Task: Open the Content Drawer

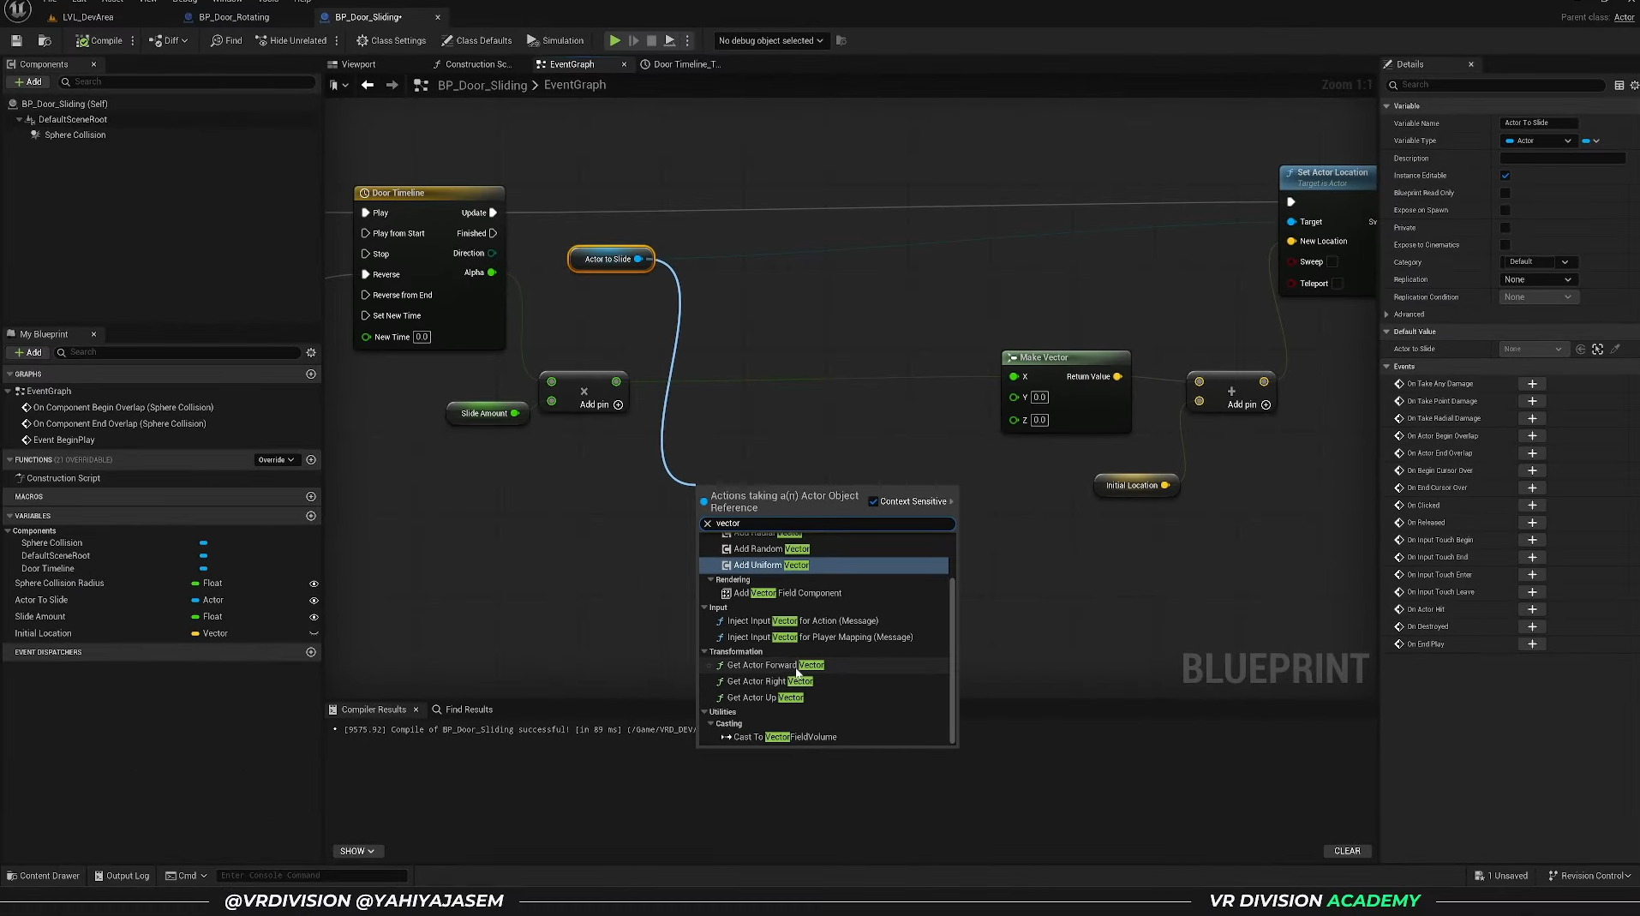Action: pyautogui.click(x=43, y=876)
